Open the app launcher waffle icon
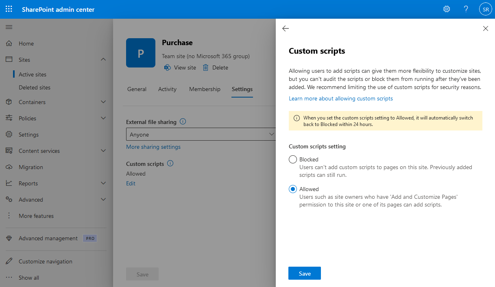This screenshot has height=287, width=495. point(9,9)
